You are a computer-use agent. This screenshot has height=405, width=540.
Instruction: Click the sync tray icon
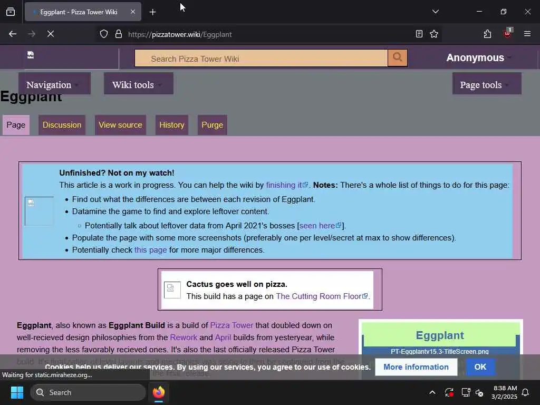tap(449, 392)
